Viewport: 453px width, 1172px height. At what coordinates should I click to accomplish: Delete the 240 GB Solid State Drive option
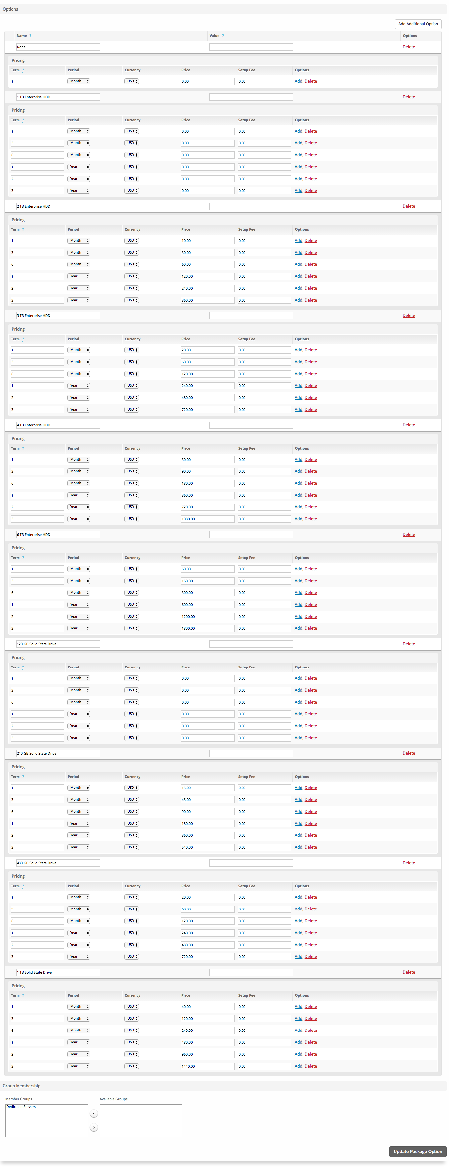(x=409, y=753)
